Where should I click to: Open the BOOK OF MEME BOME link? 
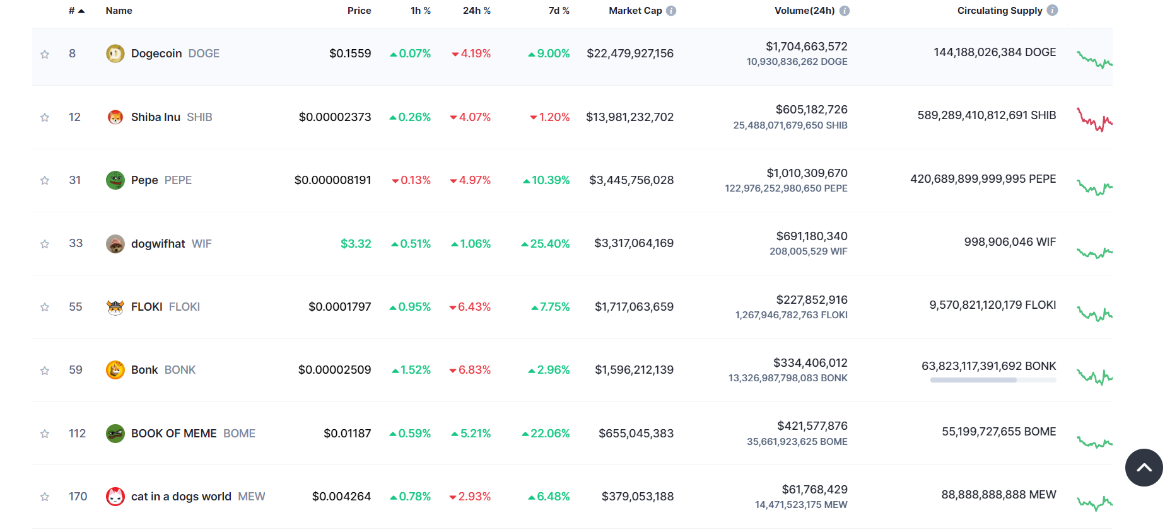coord(193,434)
